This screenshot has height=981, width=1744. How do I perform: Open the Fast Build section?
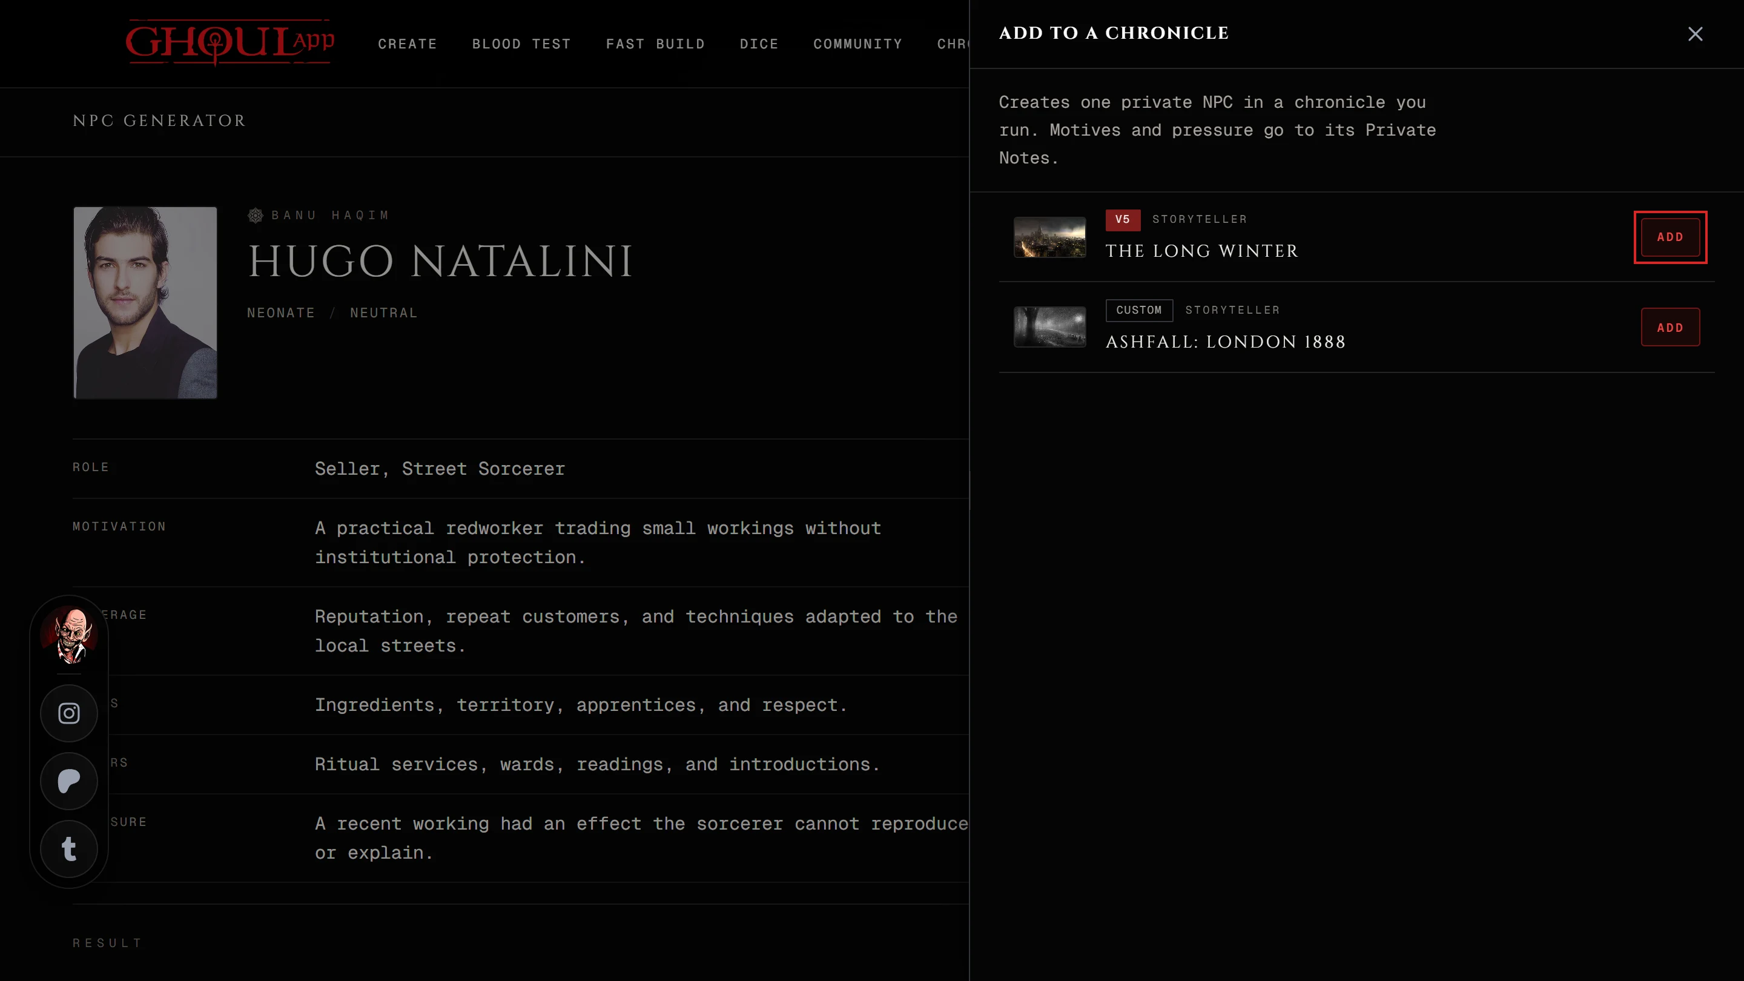pos(655,44)
